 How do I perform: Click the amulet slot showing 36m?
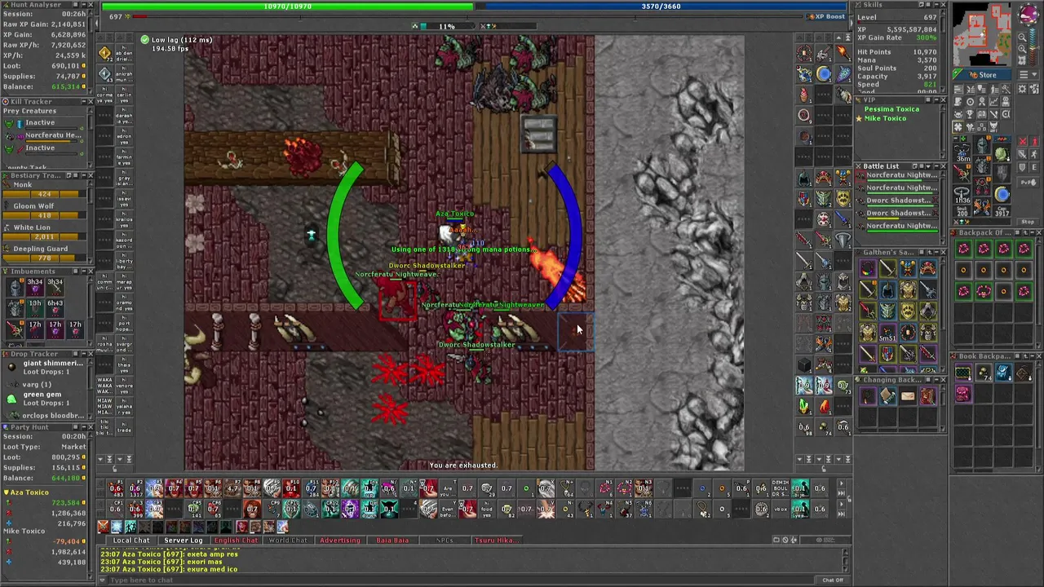point(962,152)
